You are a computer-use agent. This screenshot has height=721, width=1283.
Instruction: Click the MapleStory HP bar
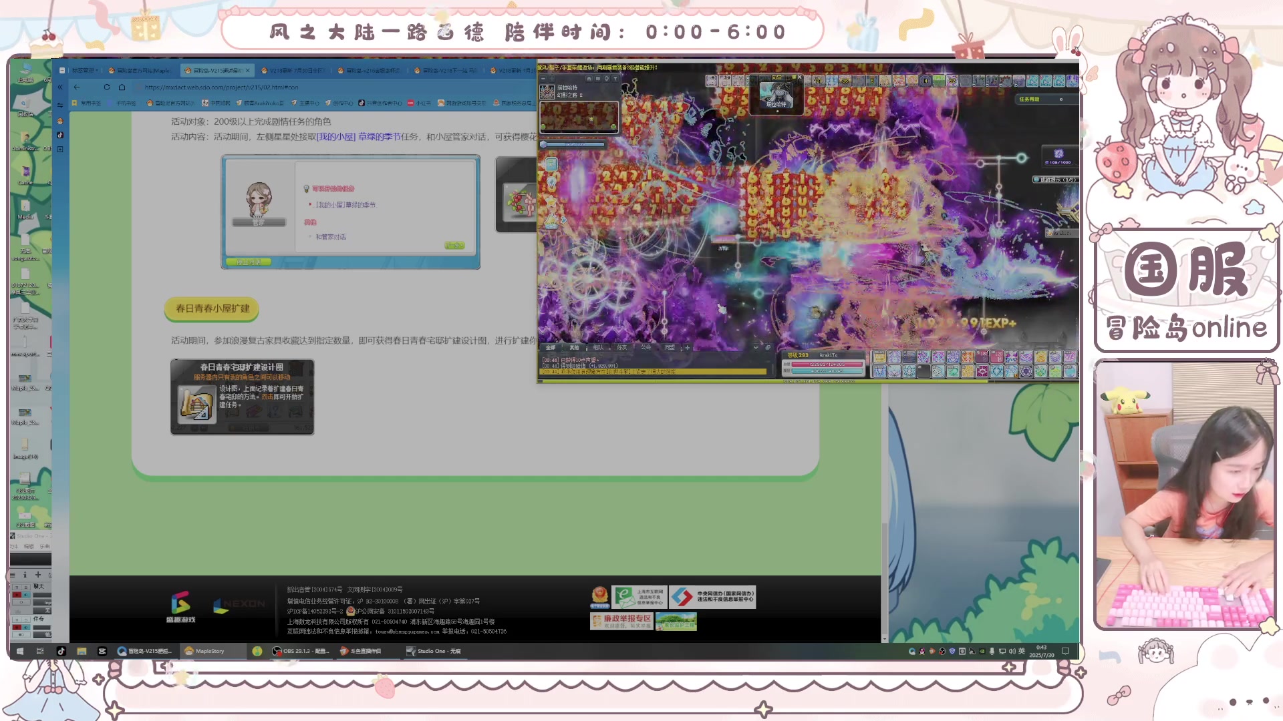tap(827, 365)
